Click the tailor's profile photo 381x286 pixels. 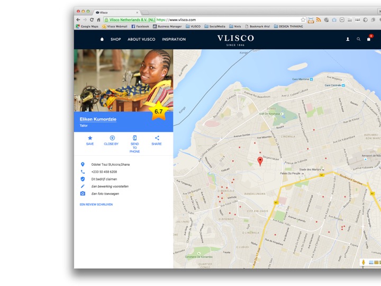click(123, 79)
